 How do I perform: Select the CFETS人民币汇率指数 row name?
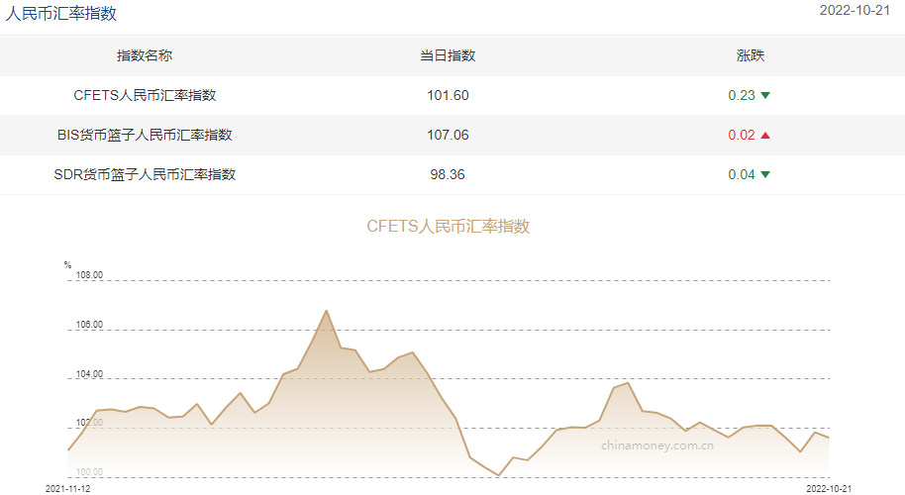[x=145, y=95]
